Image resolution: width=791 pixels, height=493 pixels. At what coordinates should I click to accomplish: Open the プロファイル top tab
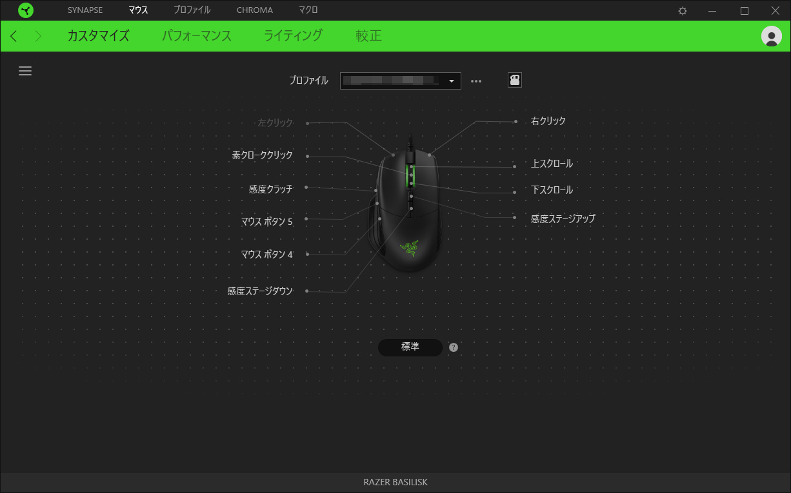192,10
